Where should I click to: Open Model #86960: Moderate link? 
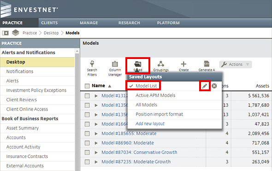pos(128,143)
